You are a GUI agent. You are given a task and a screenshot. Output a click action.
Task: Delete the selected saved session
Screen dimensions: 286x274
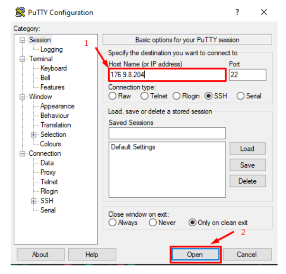point(247,181)
